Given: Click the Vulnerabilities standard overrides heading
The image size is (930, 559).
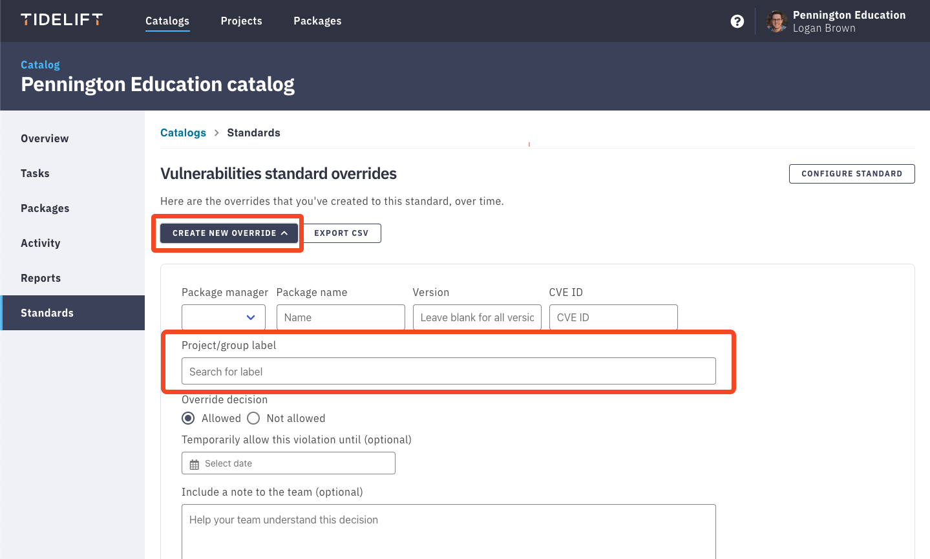Looking at the screenshot, I should point(279,174).
